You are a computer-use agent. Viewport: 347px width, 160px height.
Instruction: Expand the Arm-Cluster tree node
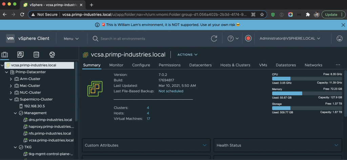coord(11,79)
